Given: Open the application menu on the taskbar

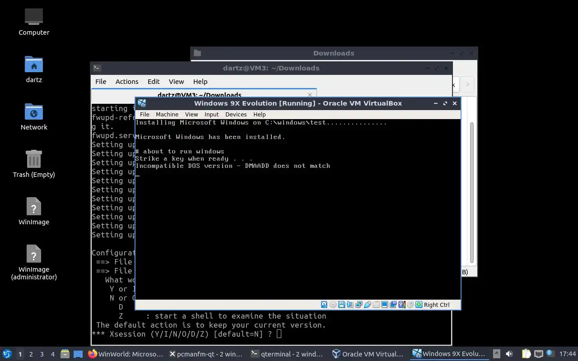Looking at the screenshot, I should coord(7,354).
